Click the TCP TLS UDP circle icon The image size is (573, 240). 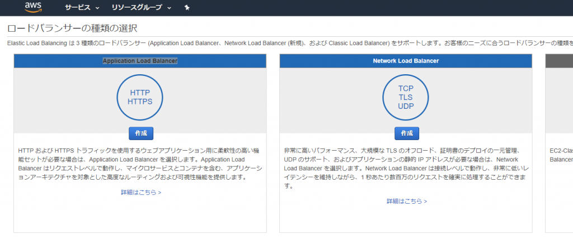pos(406,97)
